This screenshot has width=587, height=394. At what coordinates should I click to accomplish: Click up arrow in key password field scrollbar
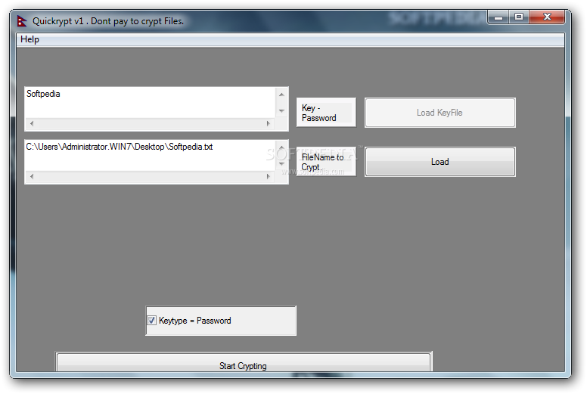coord(282,95)
